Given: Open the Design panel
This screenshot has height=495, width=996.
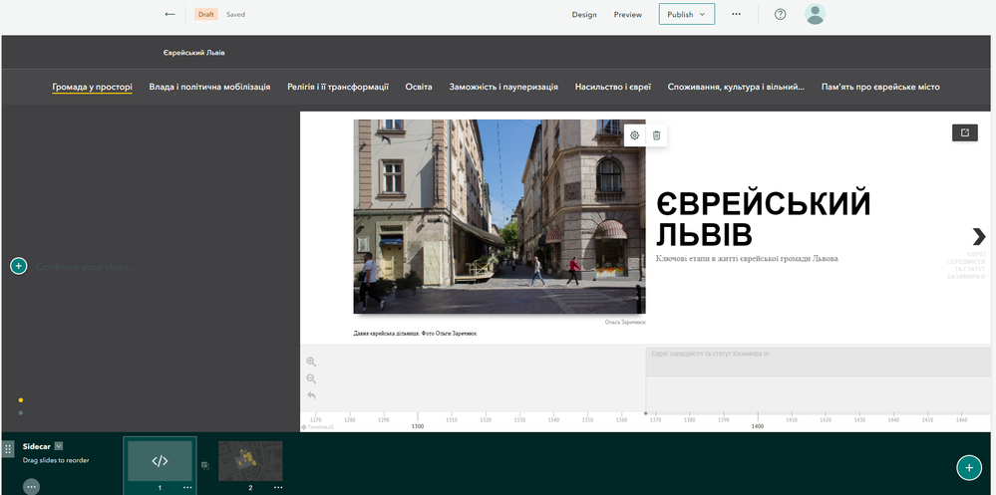Looking at the screenshot, I should [584, 15].
